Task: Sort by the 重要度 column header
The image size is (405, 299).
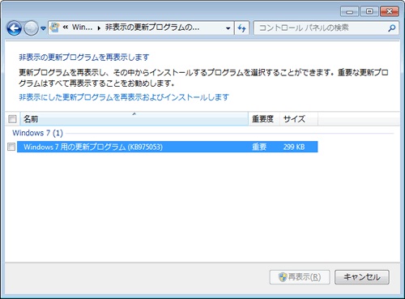Action: 264,119
